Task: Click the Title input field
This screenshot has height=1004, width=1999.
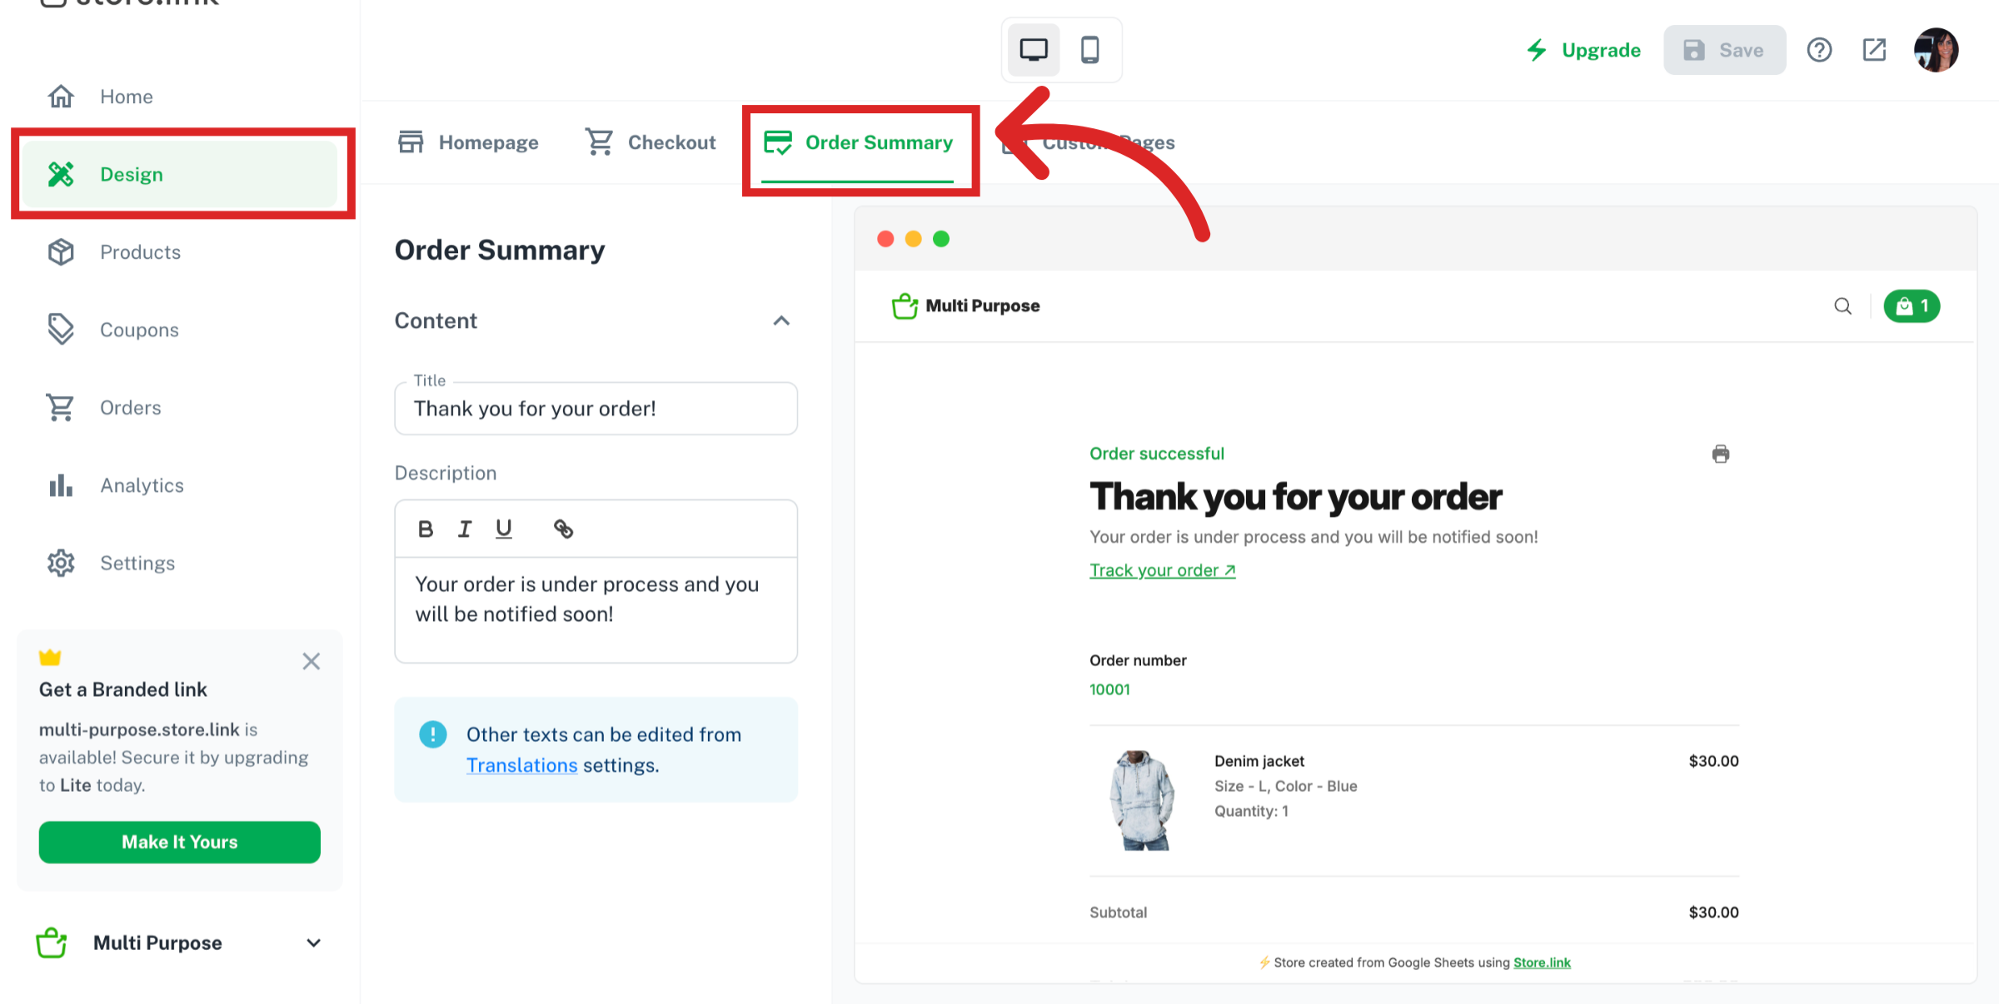Action: click(x=596, y=409)
